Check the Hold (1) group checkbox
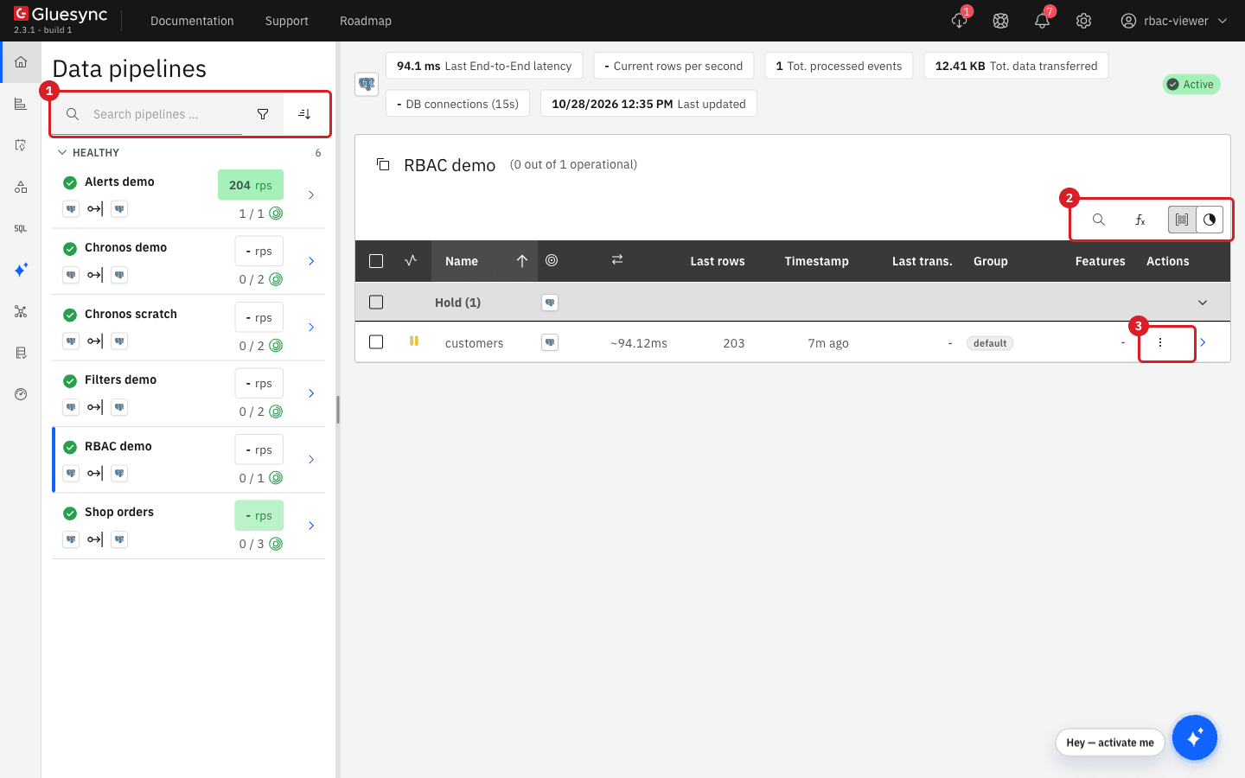The height and width of the screenshot is (778, 1245). (x=376, y=303)
